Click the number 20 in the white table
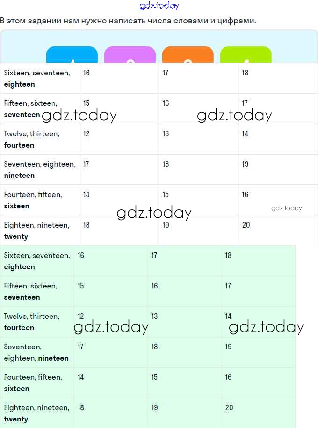Viewport: 318px width, 428px height. (246, 225)
